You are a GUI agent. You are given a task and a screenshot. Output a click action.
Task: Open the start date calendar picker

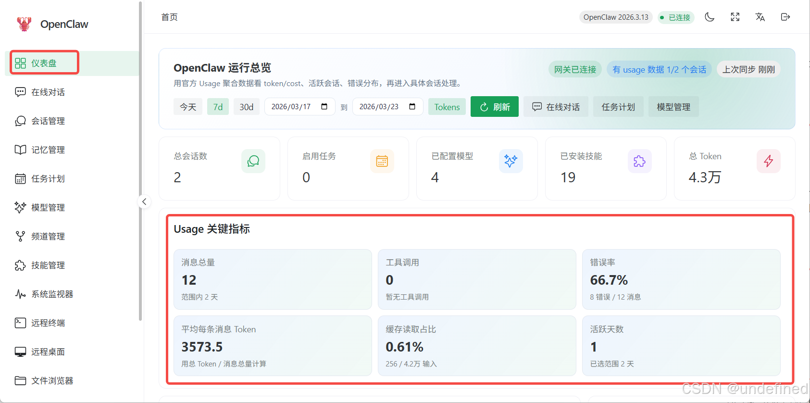coord(324,106)
